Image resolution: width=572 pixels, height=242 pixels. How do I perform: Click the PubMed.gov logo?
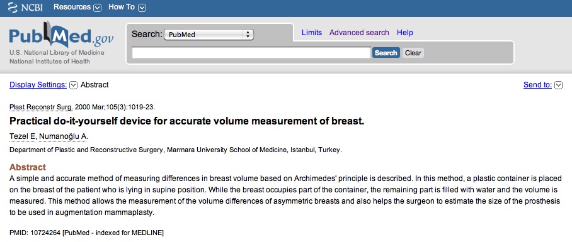pyautogui.click(x=61, y=36)
